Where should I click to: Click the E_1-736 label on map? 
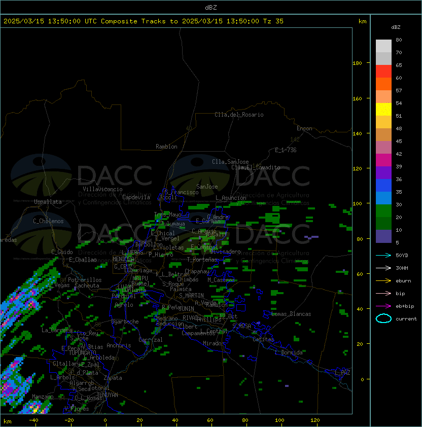click(286, 150)
